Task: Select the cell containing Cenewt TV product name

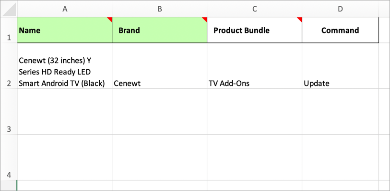Action: (65, 65)
